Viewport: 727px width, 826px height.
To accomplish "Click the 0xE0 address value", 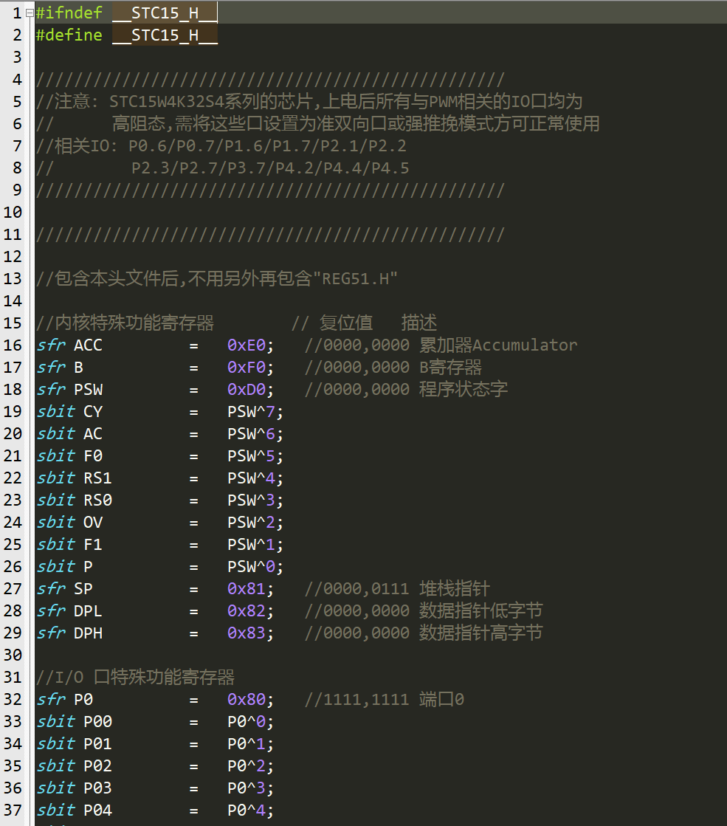I will (247, 345).
